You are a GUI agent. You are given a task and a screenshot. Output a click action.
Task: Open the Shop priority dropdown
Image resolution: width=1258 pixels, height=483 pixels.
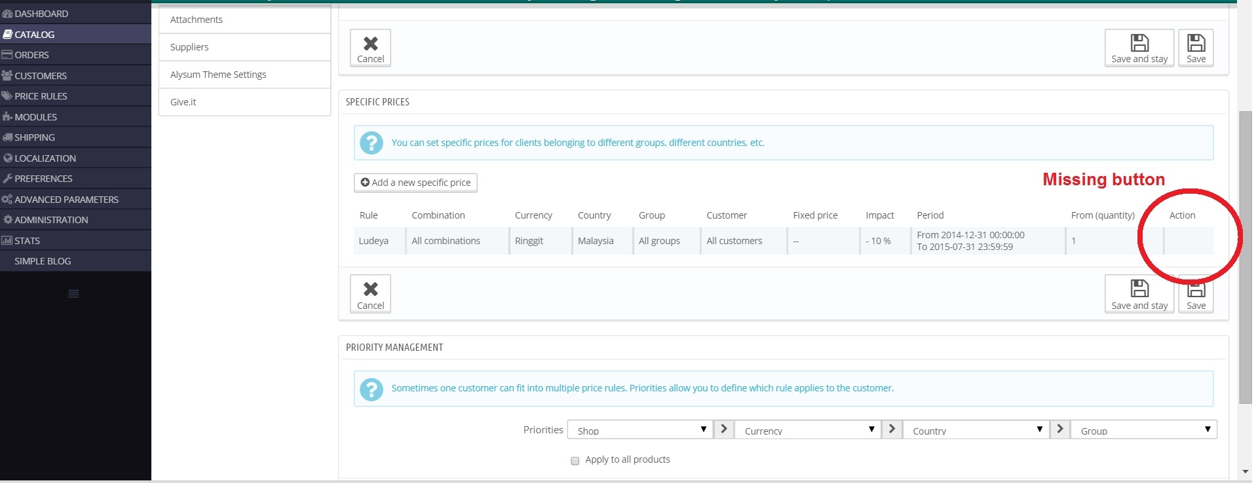tap(639, 430)
